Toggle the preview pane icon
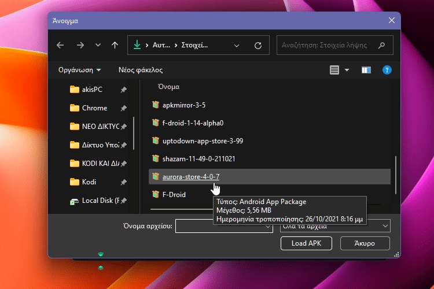 366,70
